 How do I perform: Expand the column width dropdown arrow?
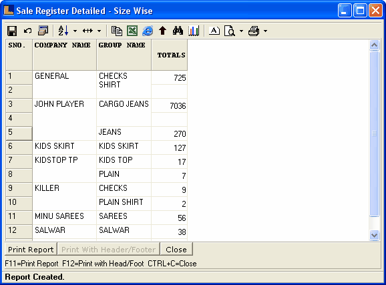tap(99, 31)
